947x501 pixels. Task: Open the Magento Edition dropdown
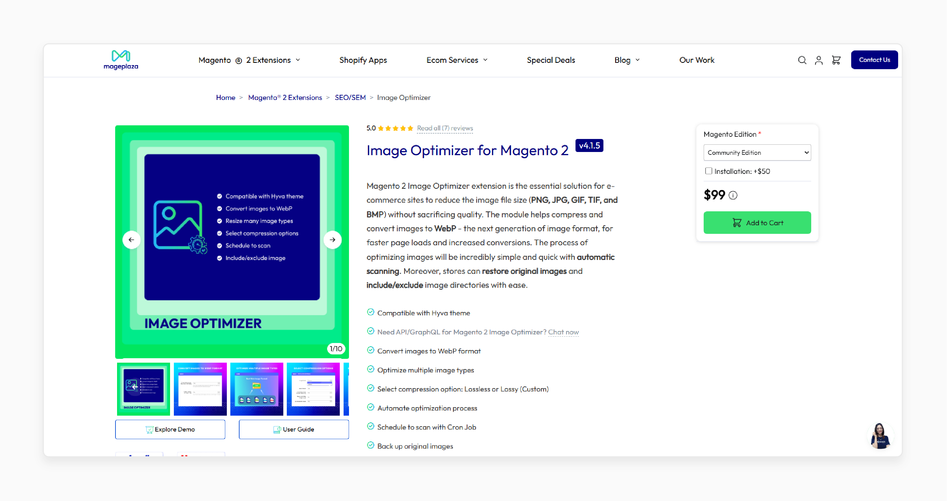pyautogui.click(x=757, y=153)
